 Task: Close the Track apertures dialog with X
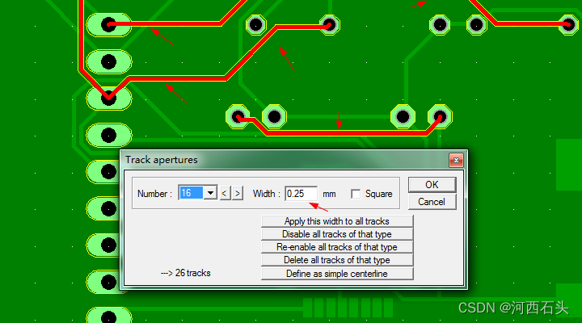coord(456,160)
